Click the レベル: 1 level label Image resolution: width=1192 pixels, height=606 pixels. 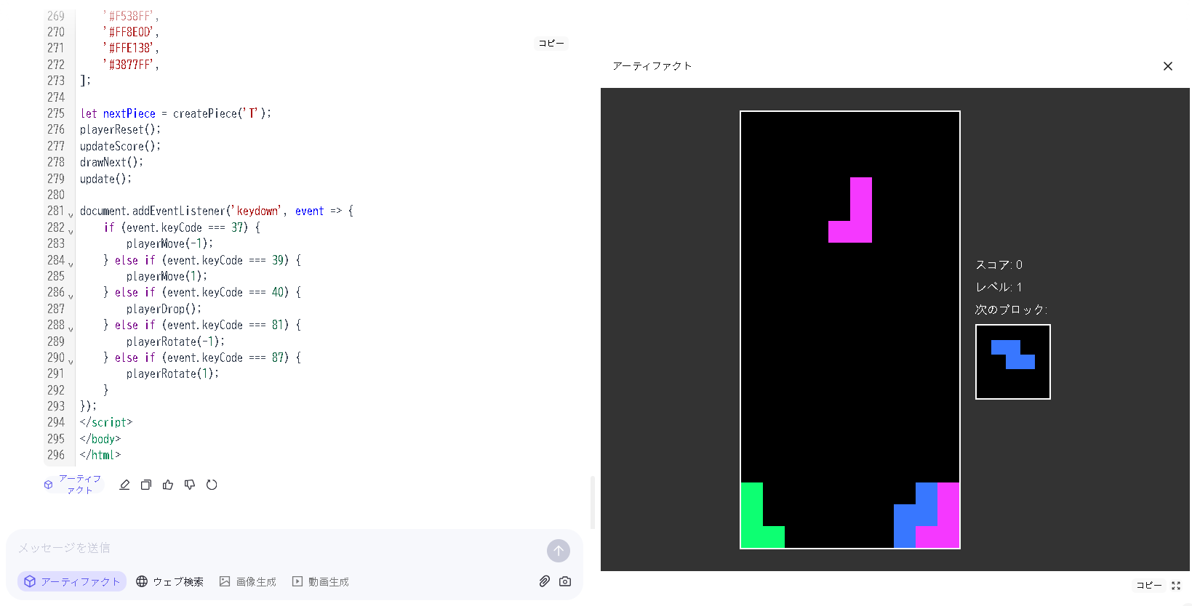(x=999, y=287)
